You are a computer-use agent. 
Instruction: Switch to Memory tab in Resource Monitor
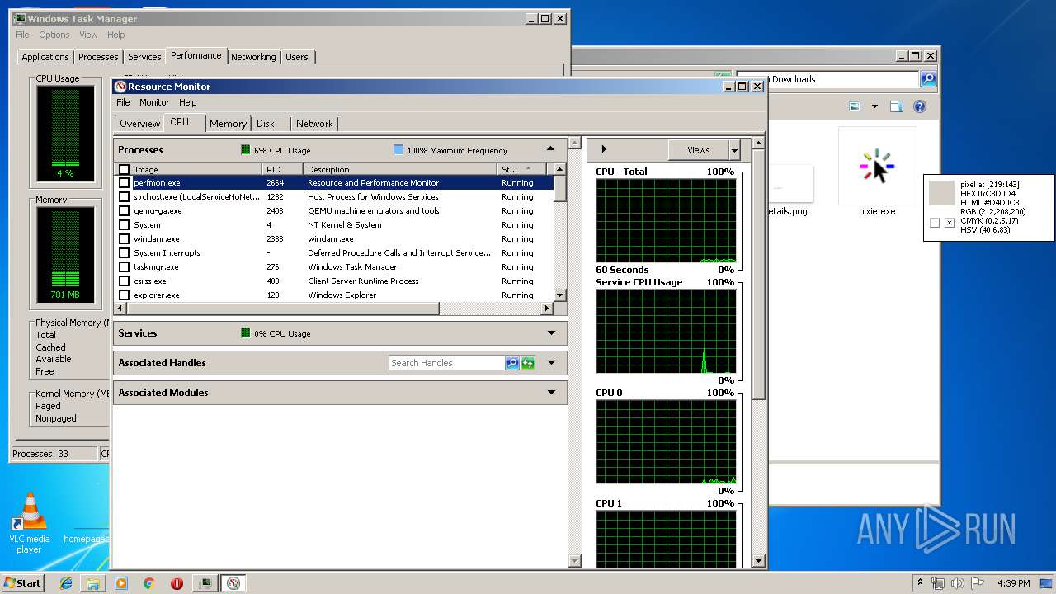pos(228,124)
